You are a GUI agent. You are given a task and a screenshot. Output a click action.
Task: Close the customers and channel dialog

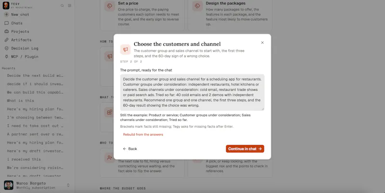click(x=262, y=43)
